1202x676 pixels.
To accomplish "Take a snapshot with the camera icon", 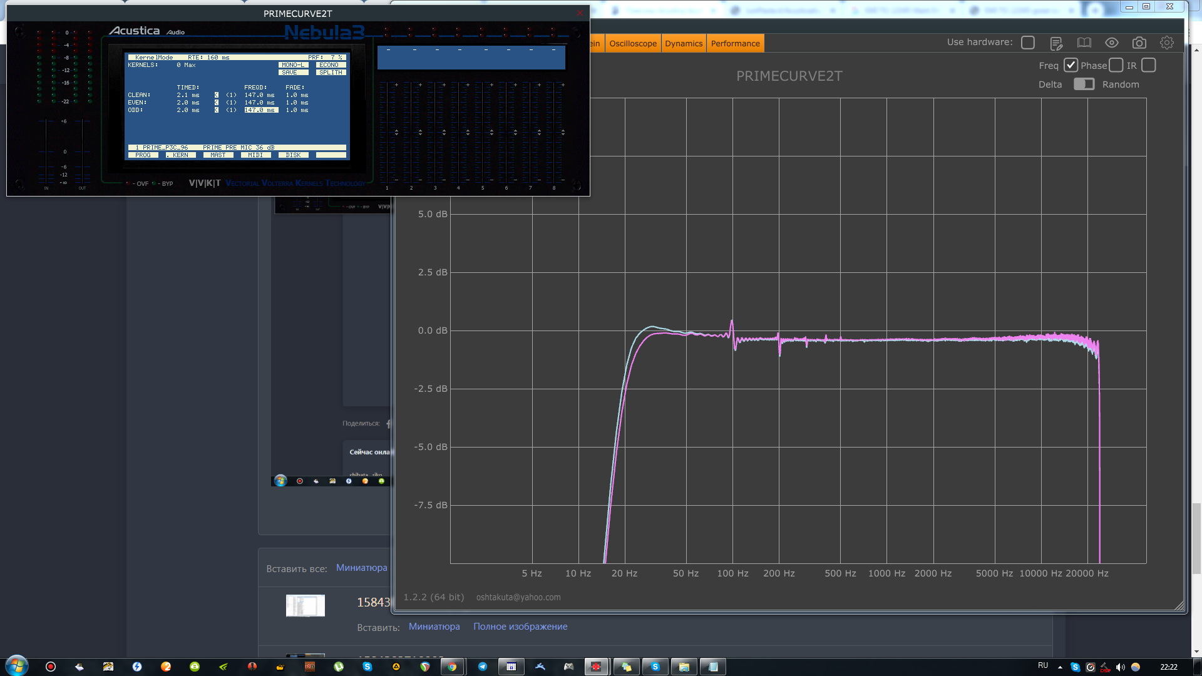I will pyautogui.click(x=1139, y=43).
